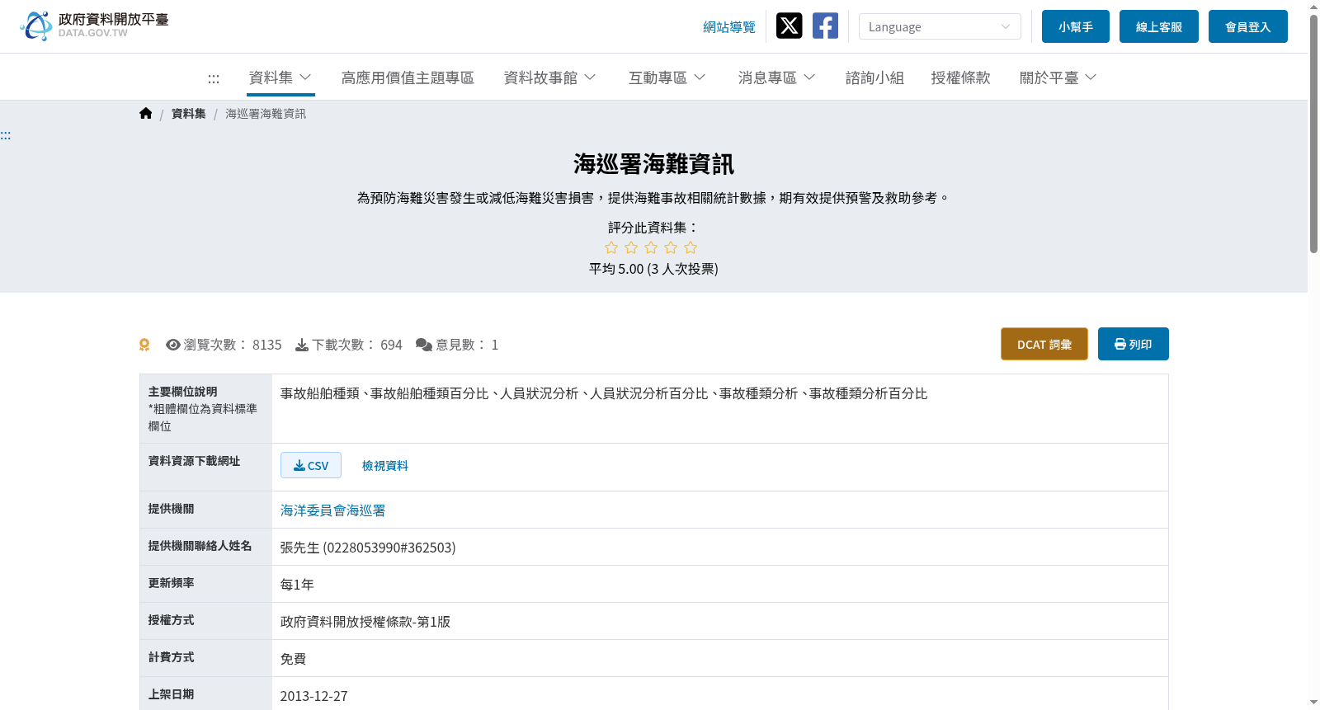Rate dataset with the first star
The width and height of the screenshot is (1320, 710).
611,247
